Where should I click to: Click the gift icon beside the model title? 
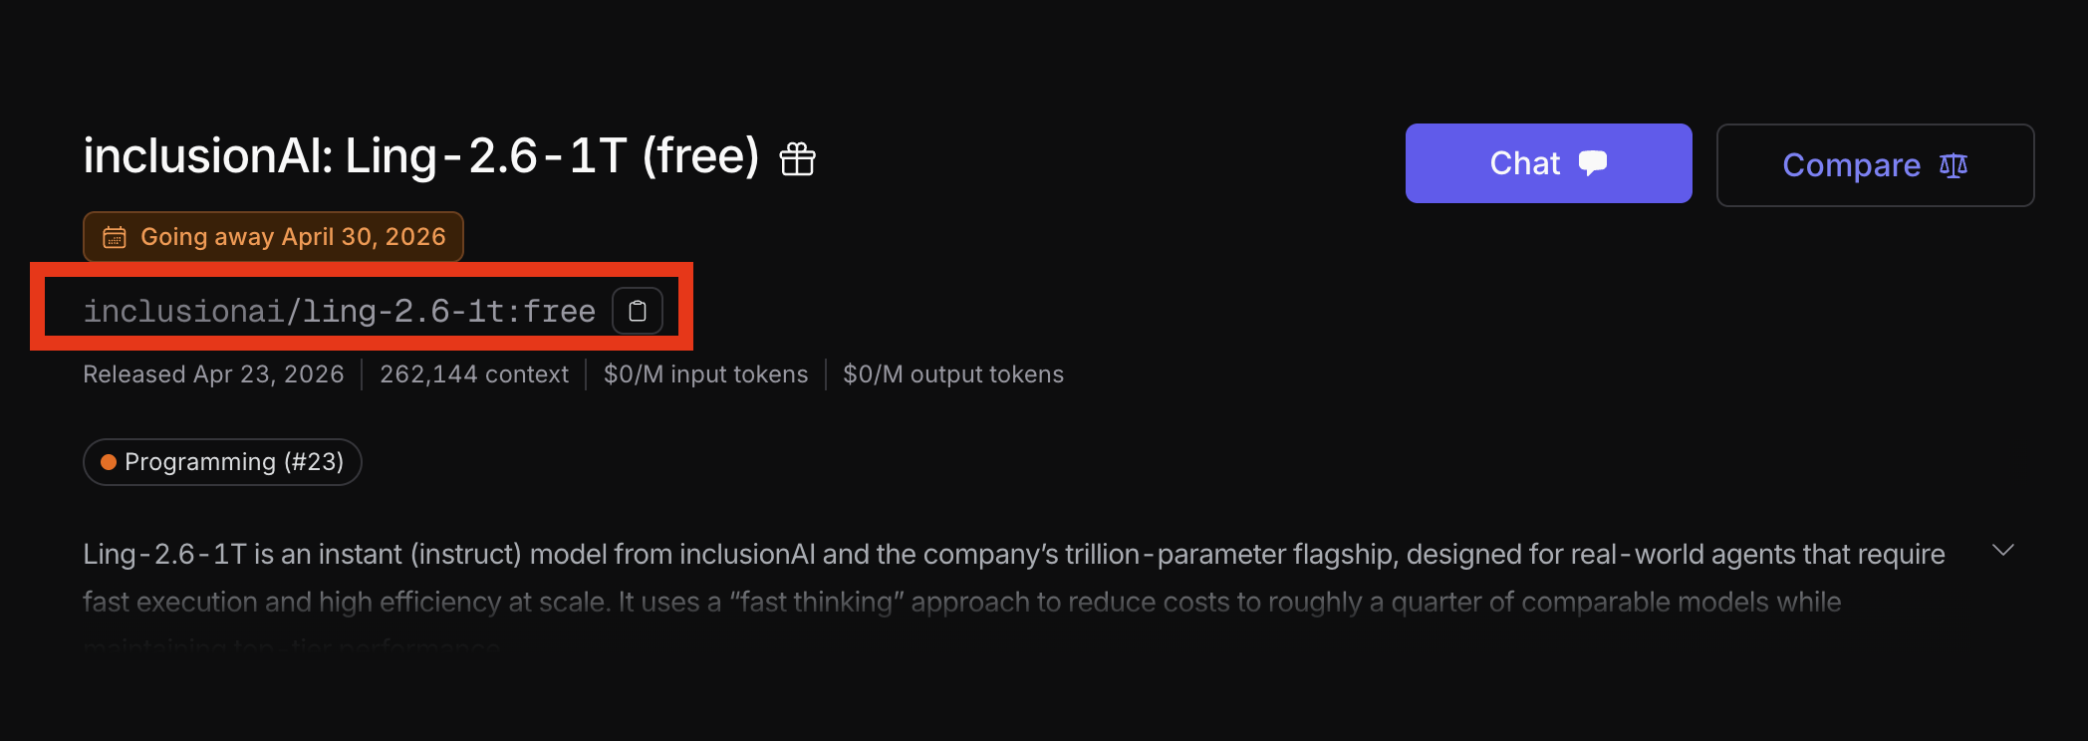click(797, 159)
